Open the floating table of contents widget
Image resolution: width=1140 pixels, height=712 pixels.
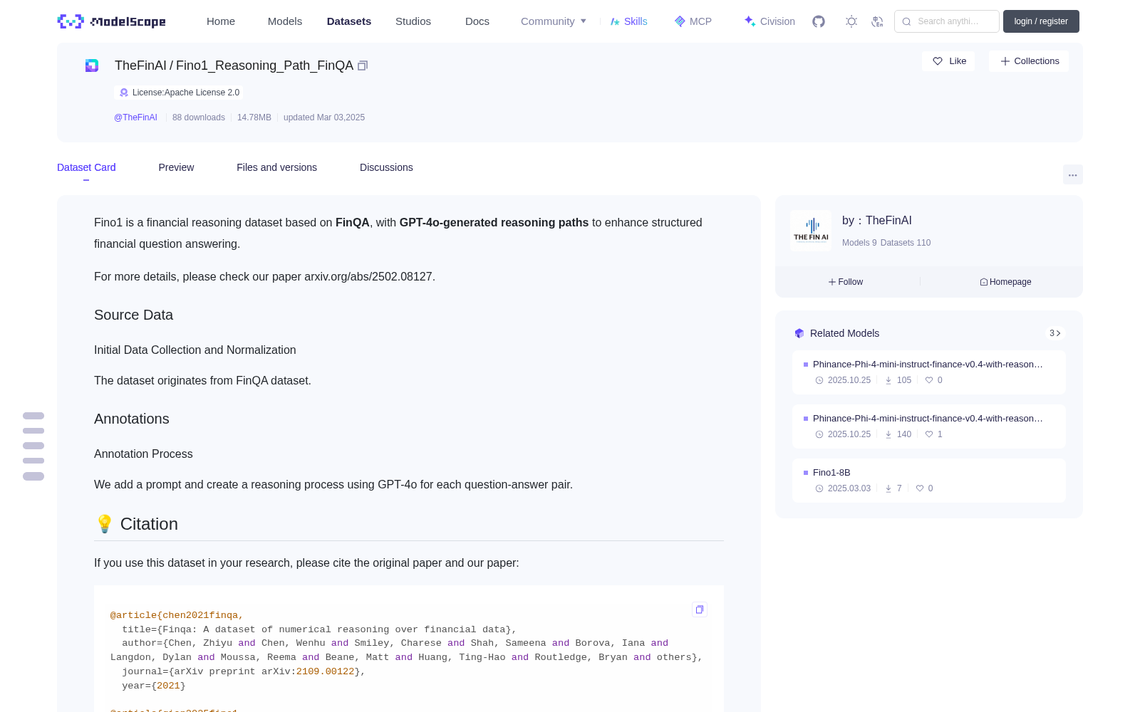point(33,446)
